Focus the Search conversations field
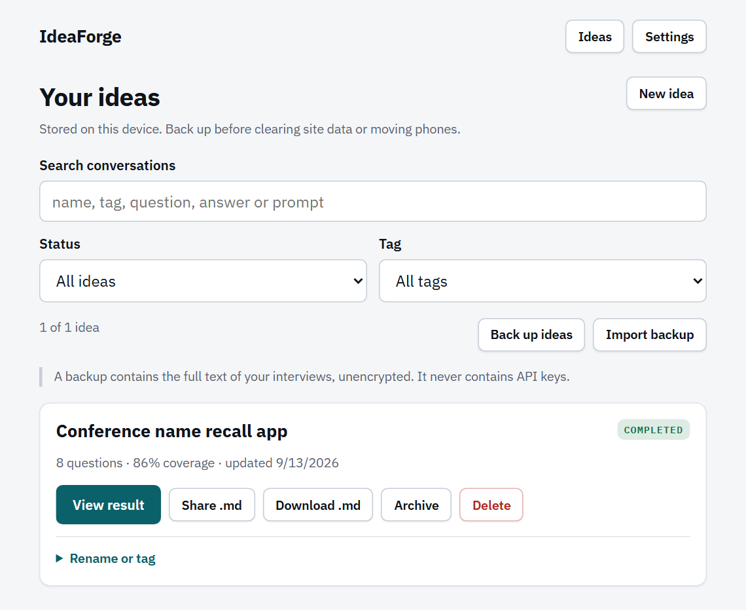The width and height of the screenshot is (746, 610). point(372,202)
